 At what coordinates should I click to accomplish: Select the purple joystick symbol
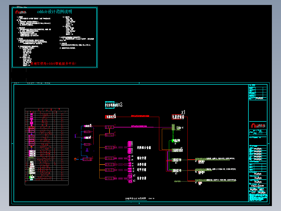(87, 150)
